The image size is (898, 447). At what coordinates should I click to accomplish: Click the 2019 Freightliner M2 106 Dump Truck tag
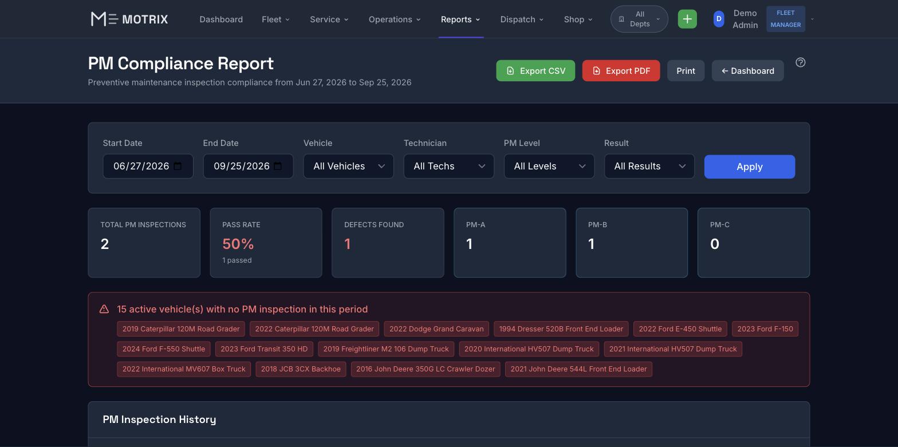point(386,349)
